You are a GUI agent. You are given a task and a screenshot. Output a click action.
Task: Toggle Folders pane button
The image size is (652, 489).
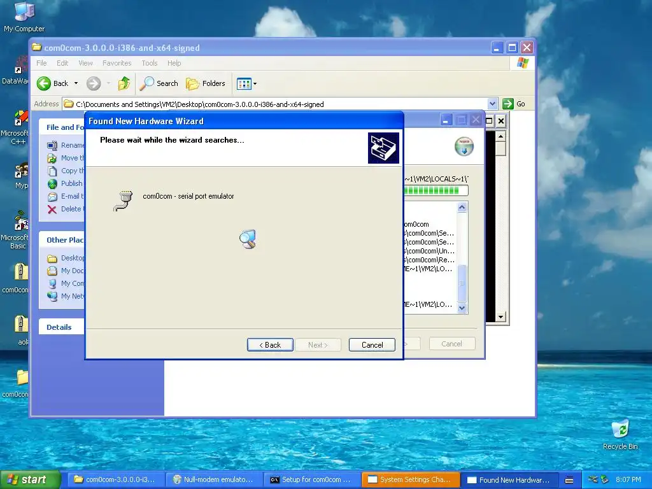(206, 83)
